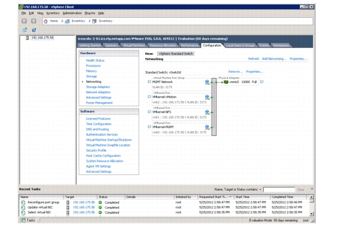Click the 192.168.175.58 target link in the Update virtual NIC row
337x227 pixels.
84,207
